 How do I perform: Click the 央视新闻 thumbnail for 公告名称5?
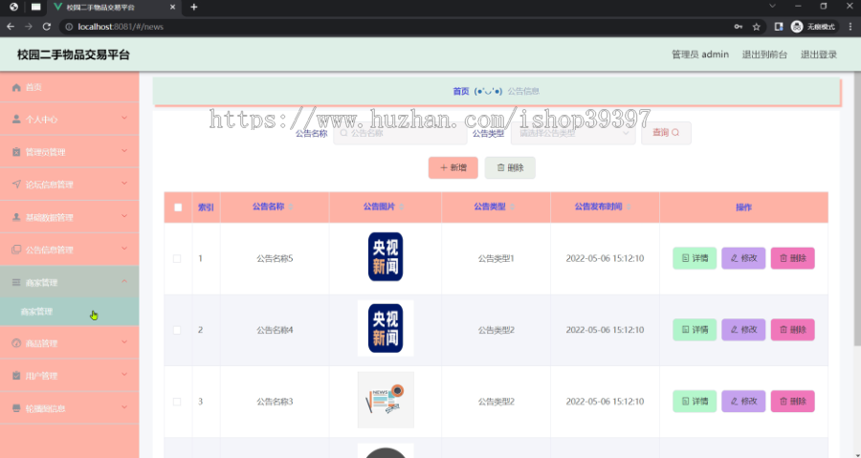click(386, 256)
